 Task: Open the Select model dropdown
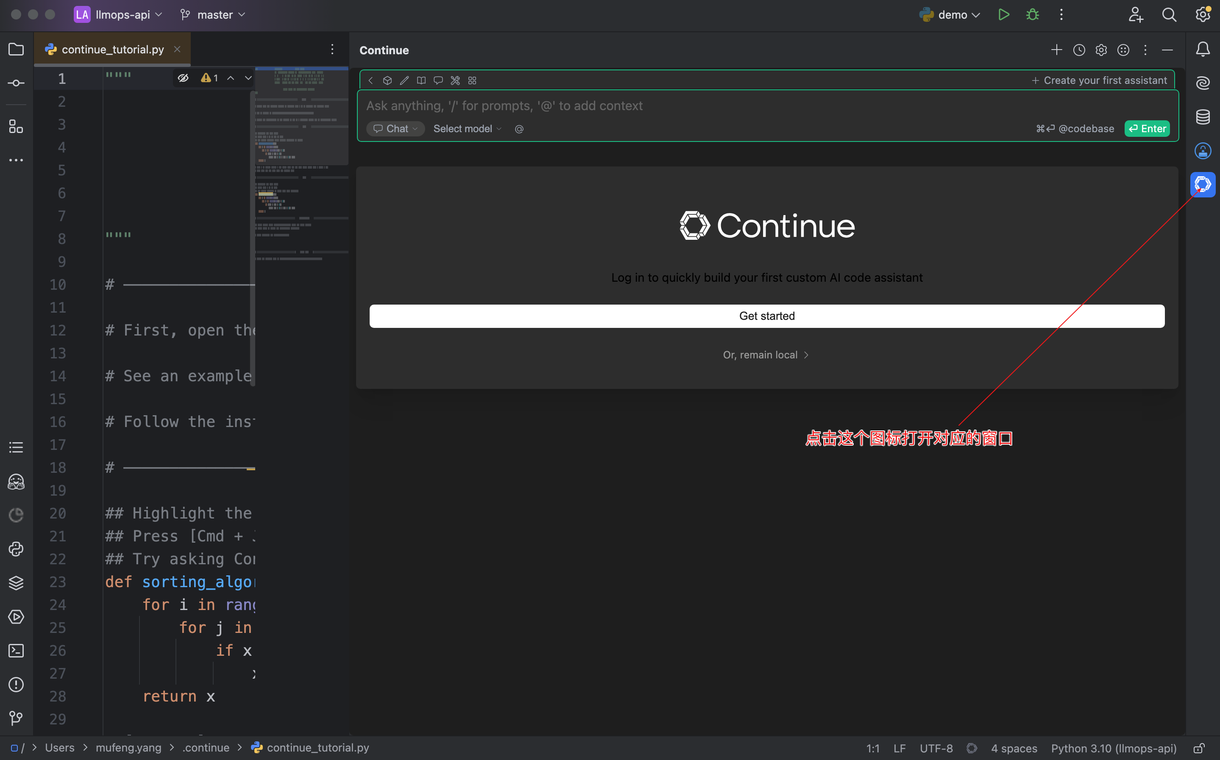pos(466,129)
